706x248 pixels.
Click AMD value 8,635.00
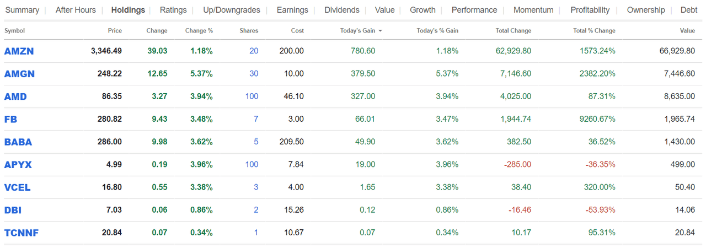[x=680, y=96]
